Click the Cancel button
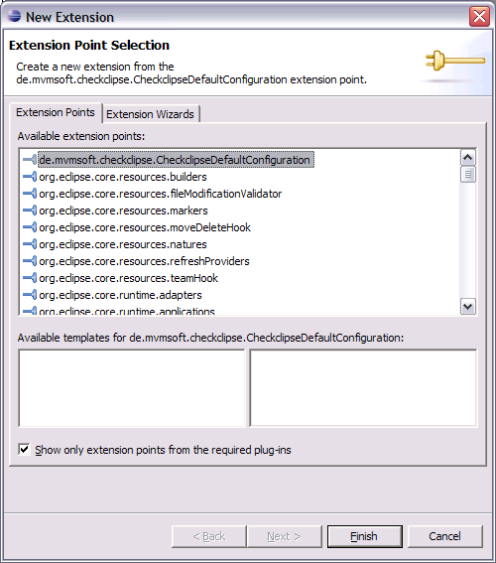Image resolution: width=496 pixels, height=563 pixels. coord(445,536)
